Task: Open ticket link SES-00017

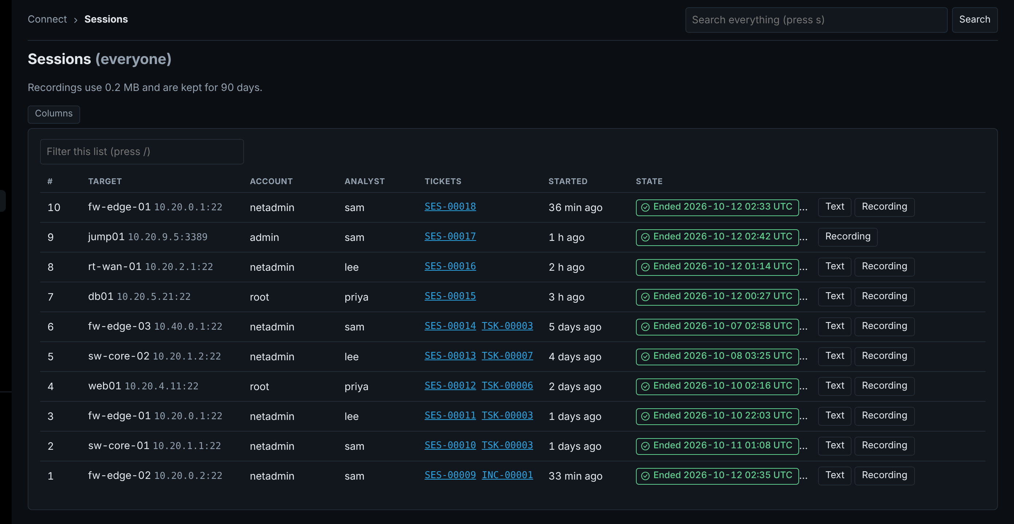Action: tap(450, 237)
